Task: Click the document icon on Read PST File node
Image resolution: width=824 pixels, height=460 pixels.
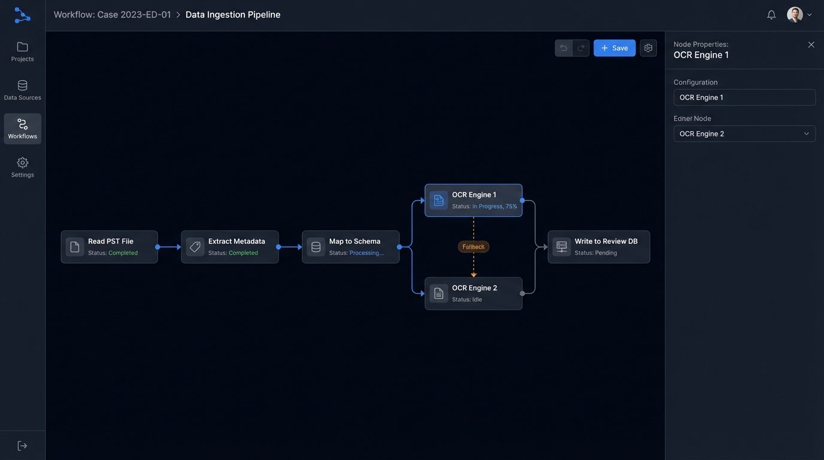Action: (71, 246)
